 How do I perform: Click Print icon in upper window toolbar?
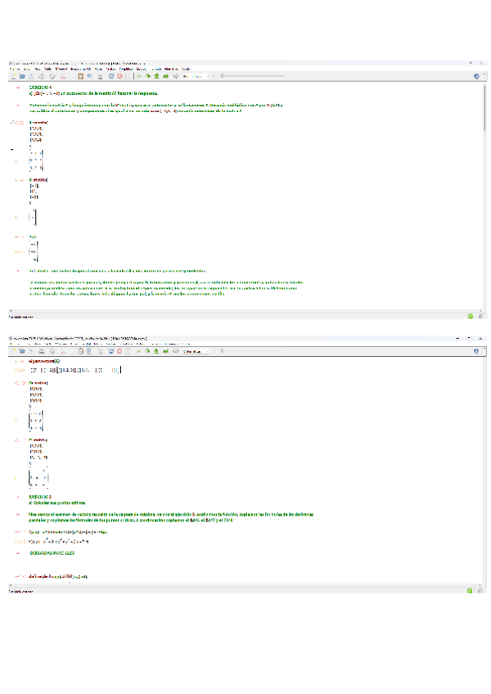(41, 76)
